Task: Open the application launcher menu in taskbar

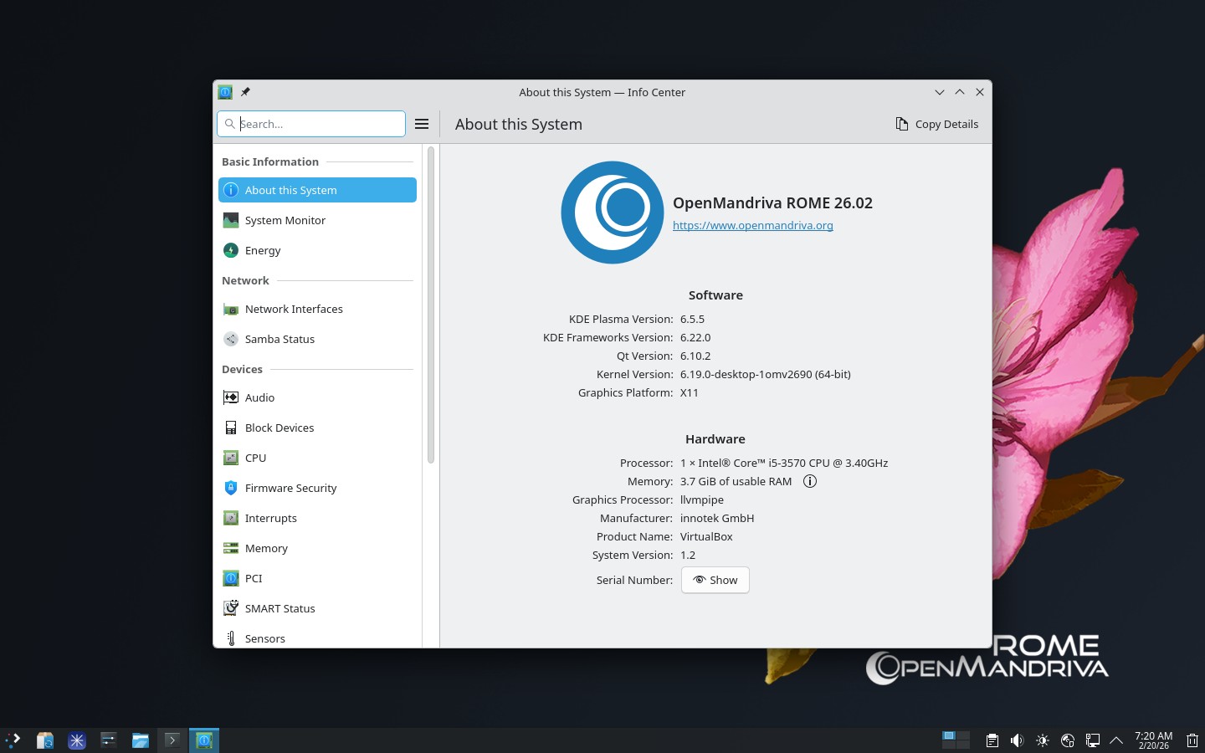Action: pyautogui.click(x=13, y=740)
